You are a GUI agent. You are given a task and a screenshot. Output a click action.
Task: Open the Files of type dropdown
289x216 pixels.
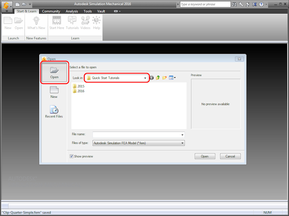point(138,143)
